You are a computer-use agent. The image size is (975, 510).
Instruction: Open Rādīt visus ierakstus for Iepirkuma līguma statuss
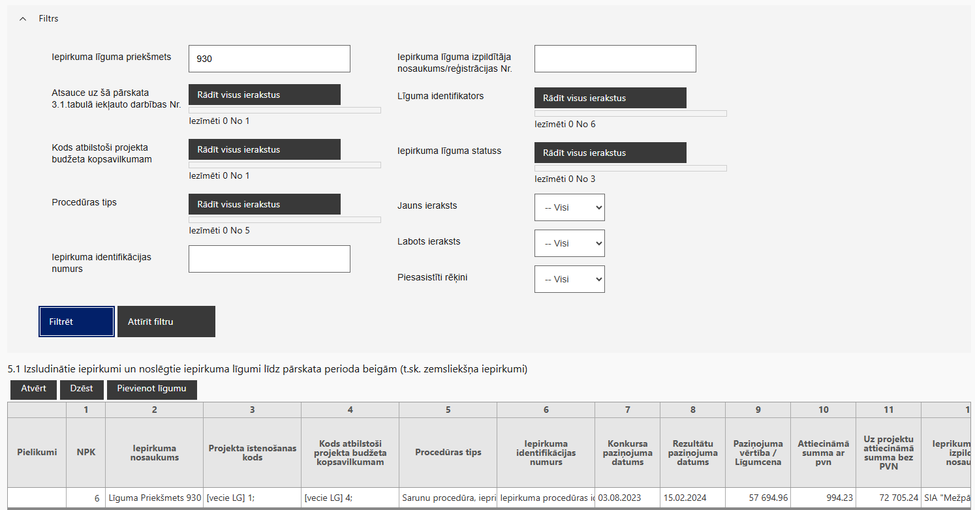tap(610, 153)
